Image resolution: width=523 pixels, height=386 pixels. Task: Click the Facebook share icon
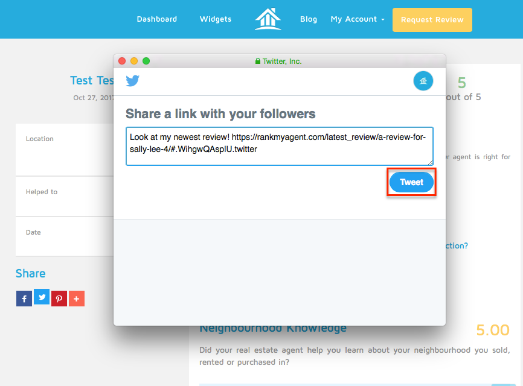click(x=24, y=299)
